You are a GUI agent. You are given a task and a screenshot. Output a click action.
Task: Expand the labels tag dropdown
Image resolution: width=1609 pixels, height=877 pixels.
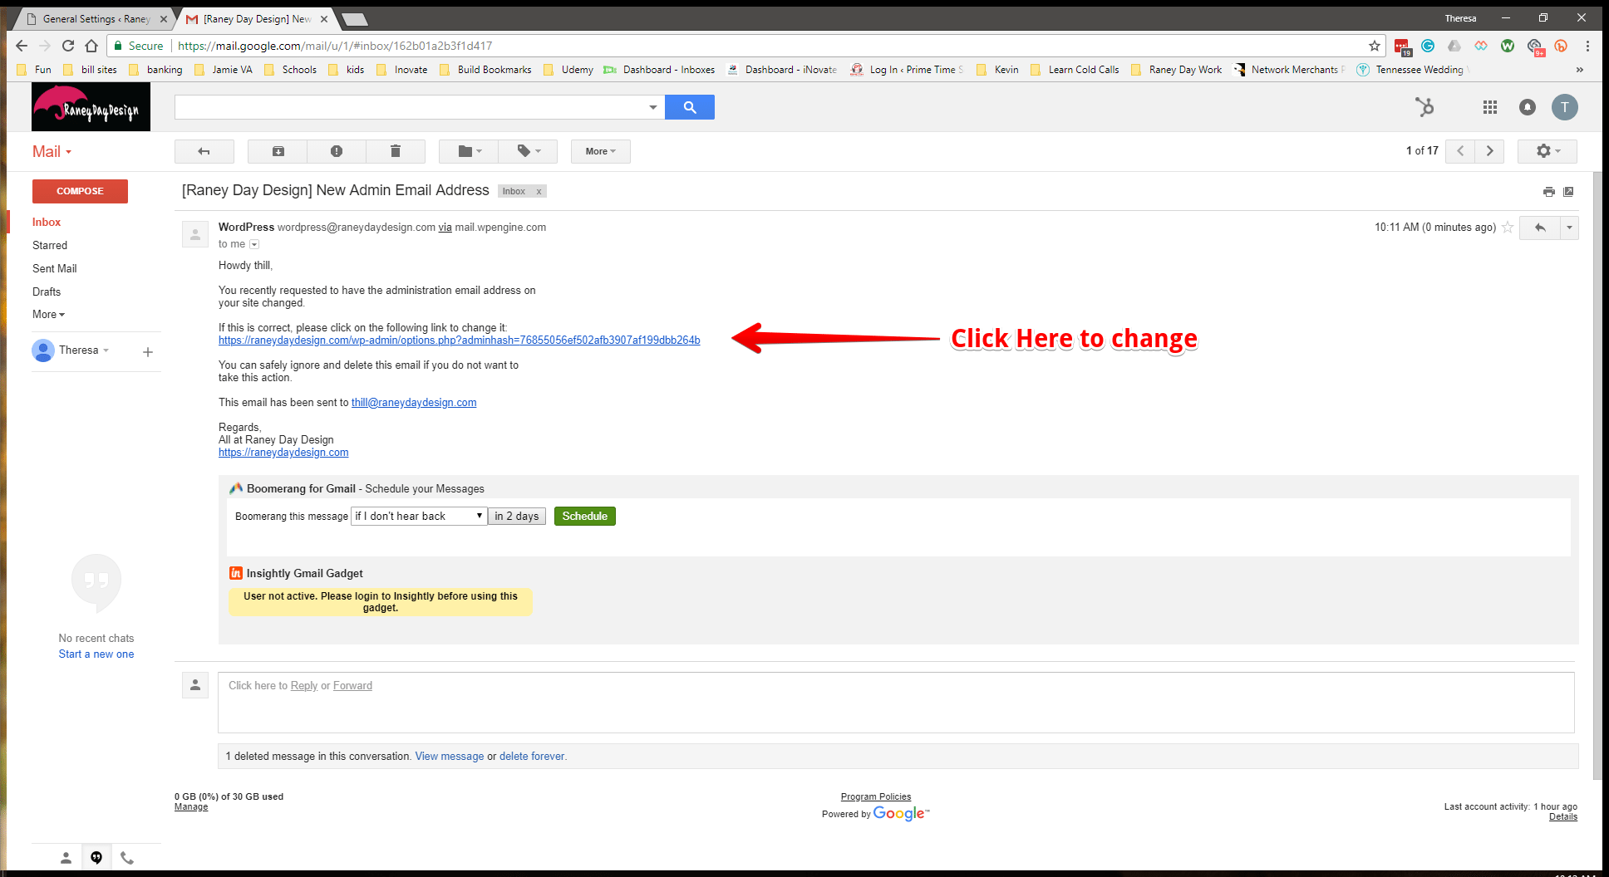(x=527, y=151)
